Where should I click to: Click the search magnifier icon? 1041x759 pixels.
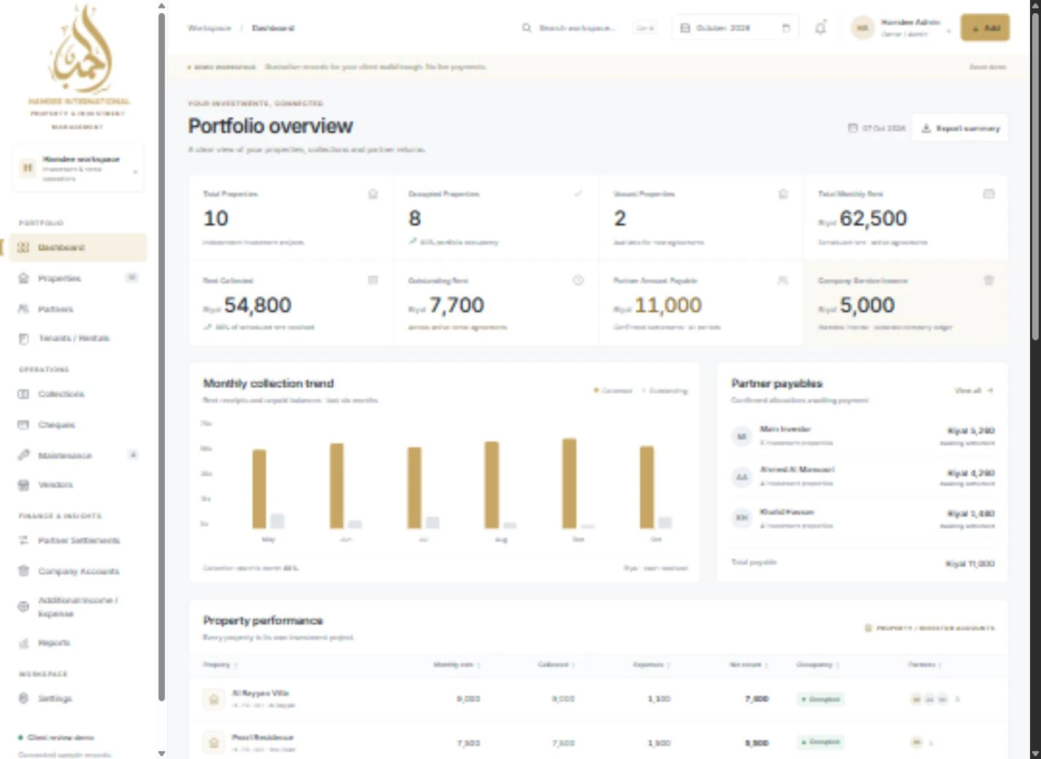coord(527,28)
